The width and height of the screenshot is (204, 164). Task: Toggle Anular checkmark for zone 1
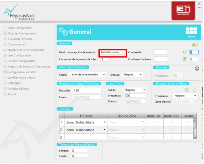click(189, 122)
